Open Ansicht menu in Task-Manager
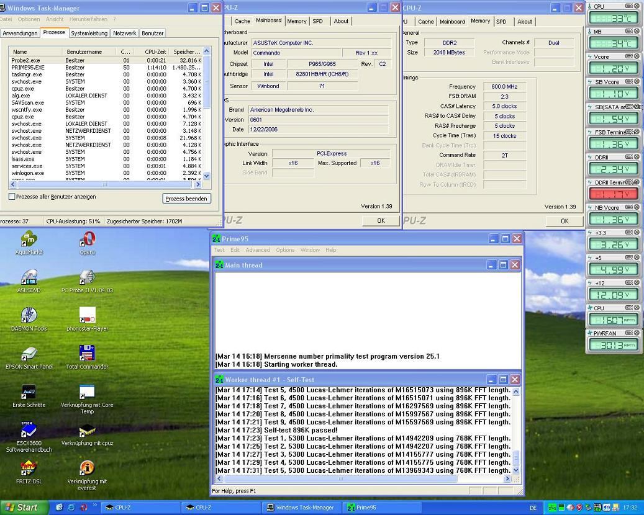Viewport: 644px width, 515px height. coord(55,19)
